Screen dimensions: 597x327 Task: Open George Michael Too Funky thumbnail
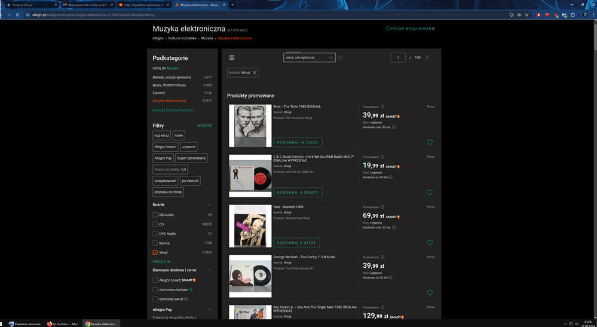(x=250, y=276)
